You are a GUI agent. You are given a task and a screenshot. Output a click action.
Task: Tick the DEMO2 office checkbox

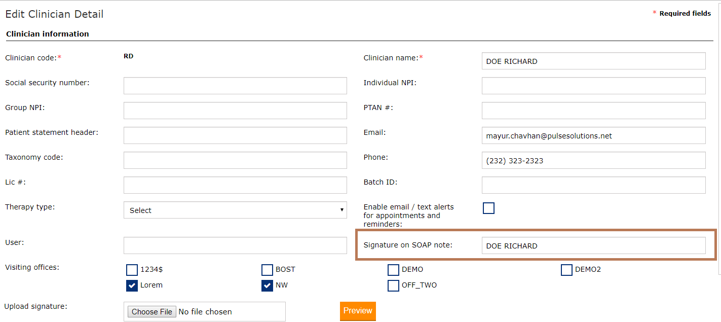[x=566, y=270]
